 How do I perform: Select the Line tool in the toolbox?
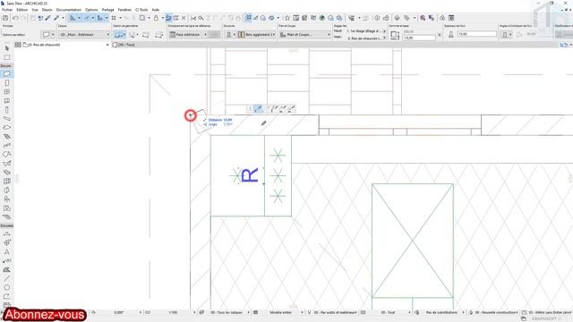[x=7, y=278]
